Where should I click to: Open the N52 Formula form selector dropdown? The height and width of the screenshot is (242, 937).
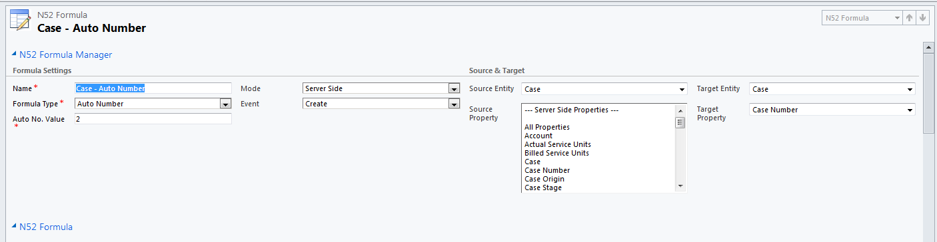point(862,18)
